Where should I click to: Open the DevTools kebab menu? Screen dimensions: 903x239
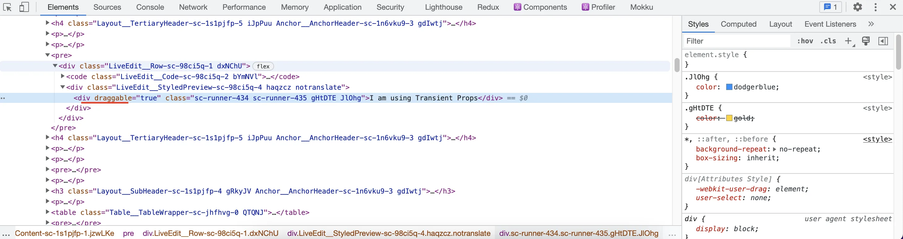coord(875,7)
